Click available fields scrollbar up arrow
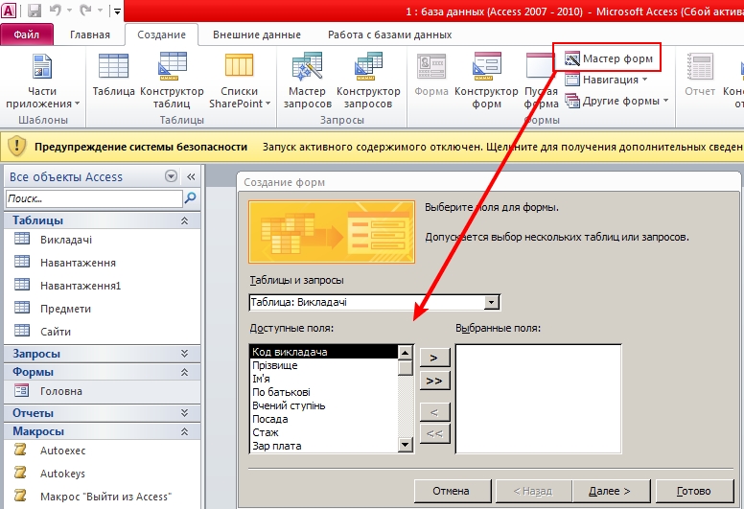 point(406,353)
